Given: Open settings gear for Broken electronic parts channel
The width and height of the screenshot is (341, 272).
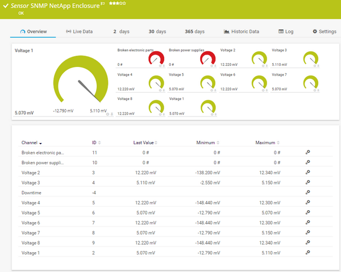Looking at the screenshot, I should 307,152.
